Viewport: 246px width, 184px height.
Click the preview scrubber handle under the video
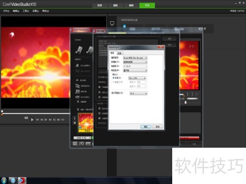click(x=2, y=112)
